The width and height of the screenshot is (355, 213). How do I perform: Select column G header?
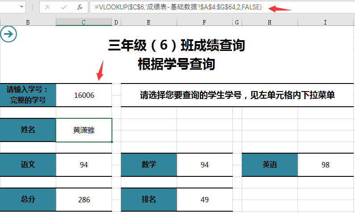coord(237,22)
